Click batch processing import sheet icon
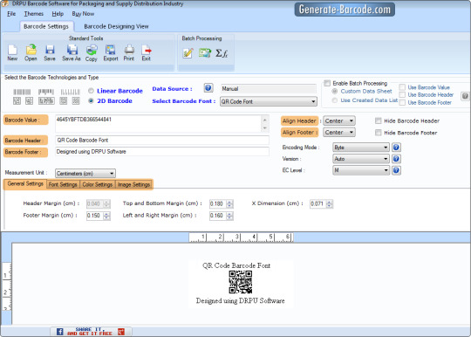This screenshot has width=471, height=337. [x=205, y=53]
